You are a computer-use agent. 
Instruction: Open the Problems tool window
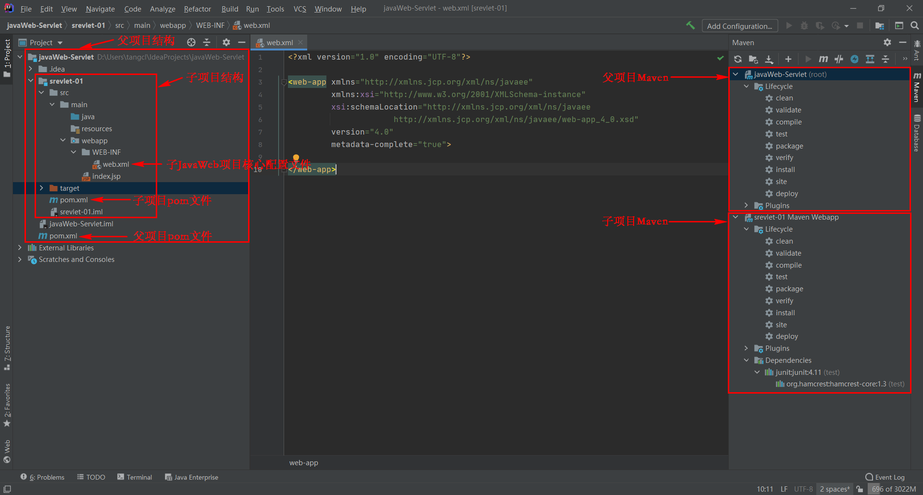(x=42, y=477)
